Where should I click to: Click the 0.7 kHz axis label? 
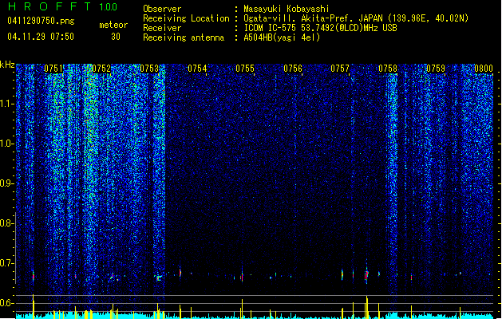[7, 263]
